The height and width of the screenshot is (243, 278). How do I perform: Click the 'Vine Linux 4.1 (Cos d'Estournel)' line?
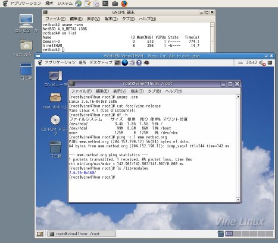pos(102,111)
